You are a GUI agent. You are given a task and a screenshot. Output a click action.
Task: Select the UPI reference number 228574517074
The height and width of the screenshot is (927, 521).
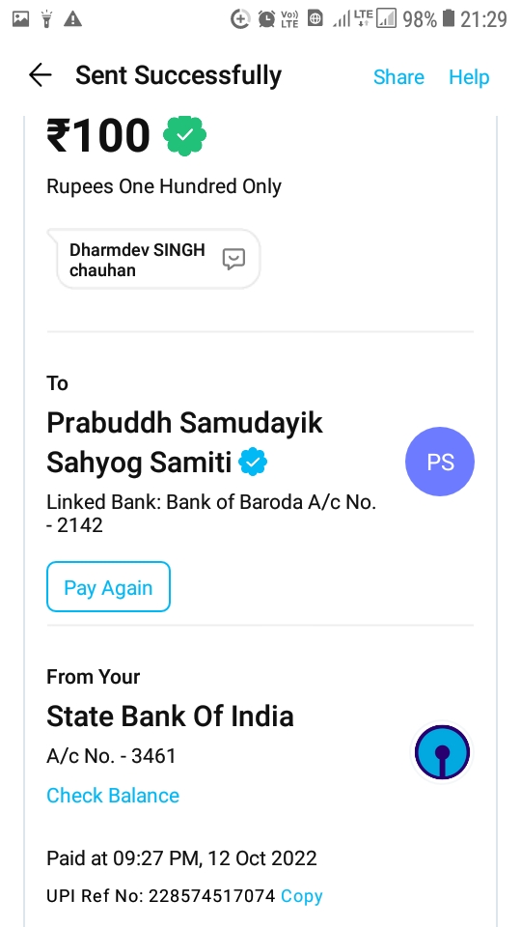click(x=212, y=896)
